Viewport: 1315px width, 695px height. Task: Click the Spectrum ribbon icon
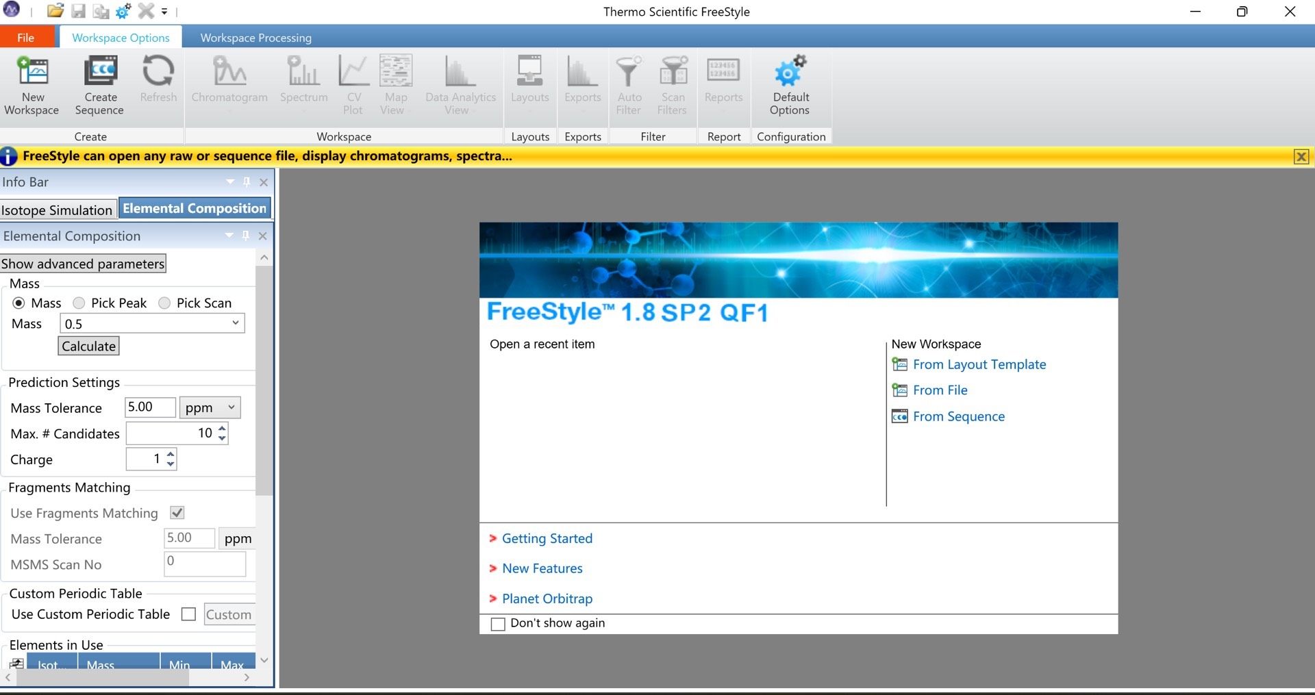[303, 71]
